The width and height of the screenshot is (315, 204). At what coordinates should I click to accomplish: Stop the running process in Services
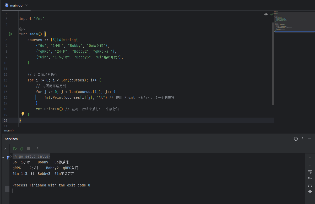(29, 149)
